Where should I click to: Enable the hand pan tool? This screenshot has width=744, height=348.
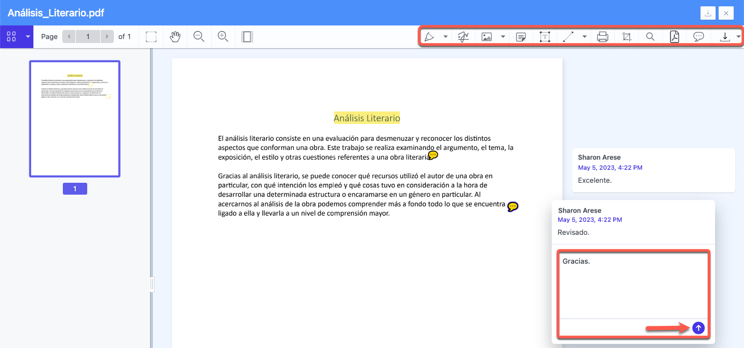click(x=176, y=37)
